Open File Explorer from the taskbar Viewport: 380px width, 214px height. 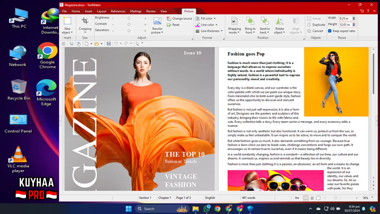[195, 209]
